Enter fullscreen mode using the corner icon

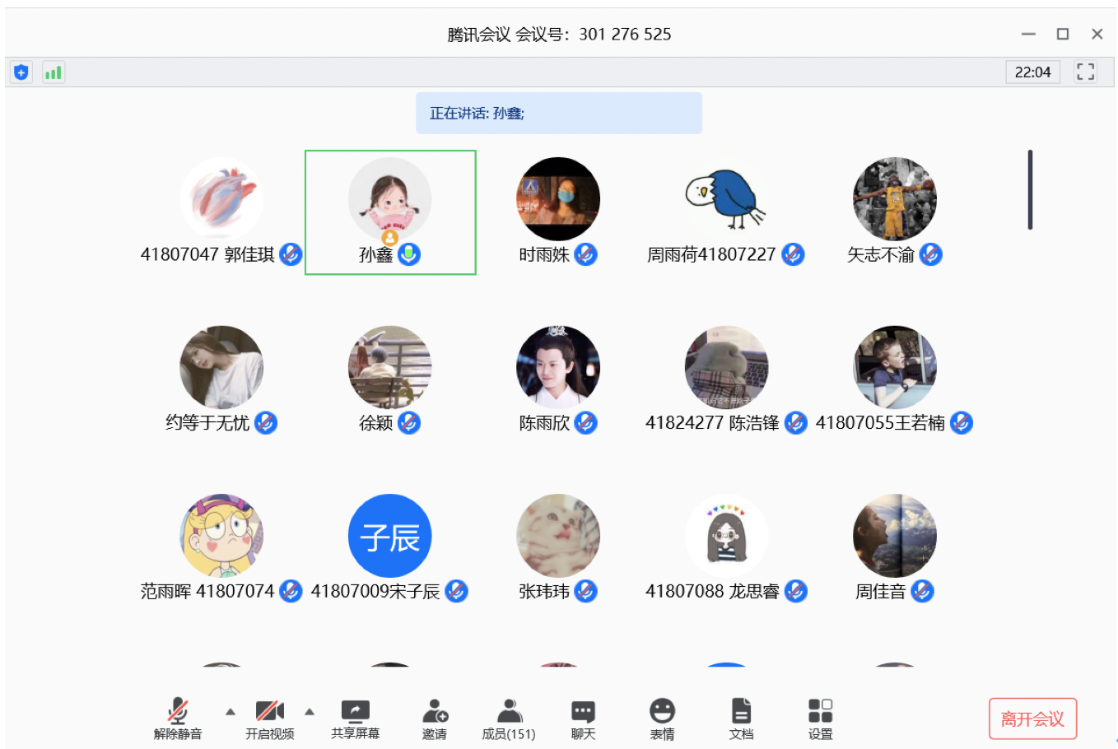[1085, 72]
